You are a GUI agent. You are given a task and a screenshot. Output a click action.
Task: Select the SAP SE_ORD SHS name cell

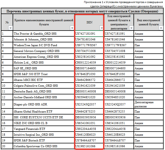pyautogui.click(x=43, y=68)
